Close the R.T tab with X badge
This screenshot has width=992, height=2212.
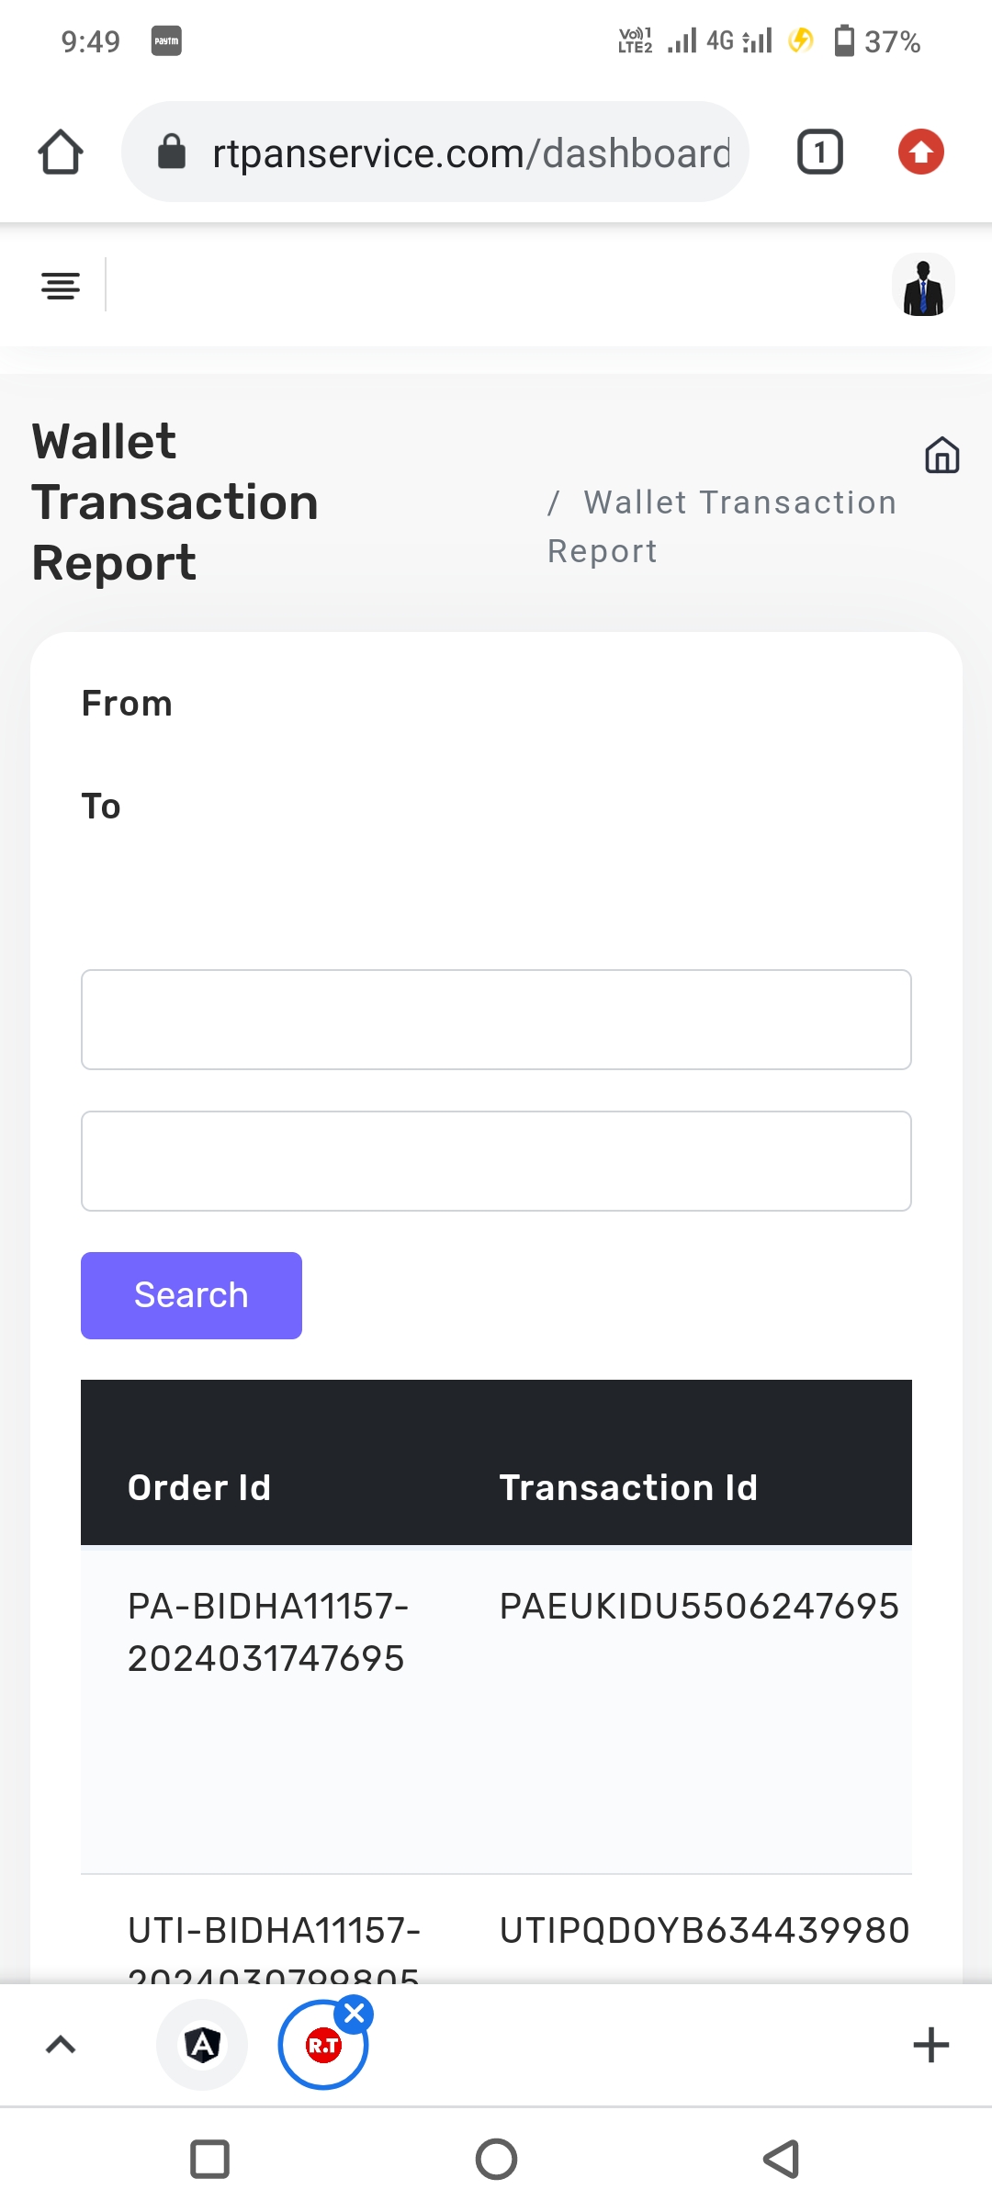(x=355, y=2014)
